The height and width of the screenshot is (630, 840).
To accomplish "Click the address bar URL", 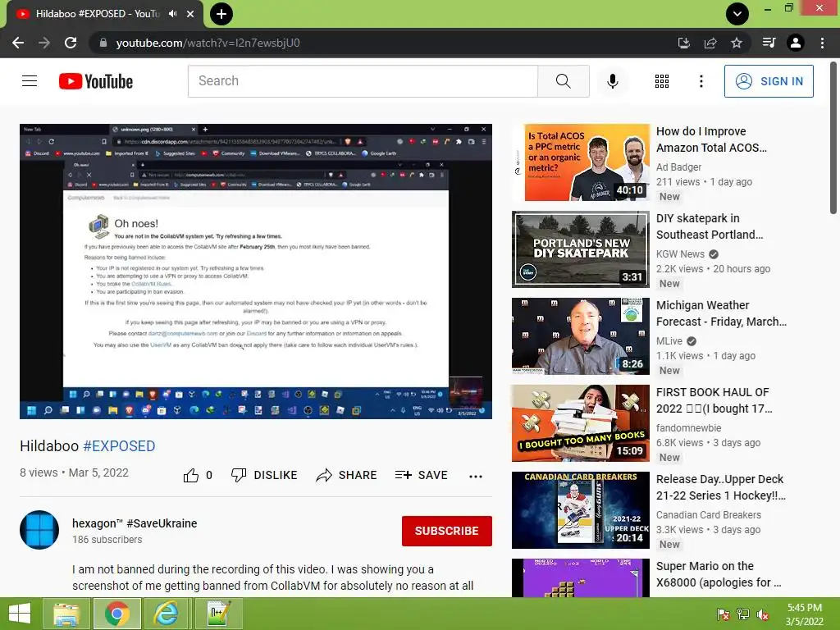I will pyautogui.click(x=208, y=43).
